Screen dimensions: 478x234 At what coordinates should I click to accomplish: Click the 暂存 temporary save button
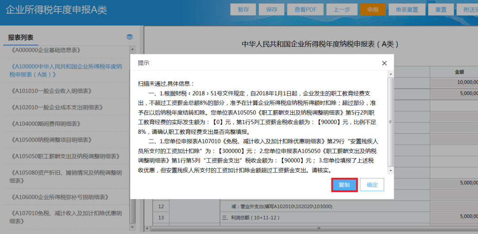point(243,9)
